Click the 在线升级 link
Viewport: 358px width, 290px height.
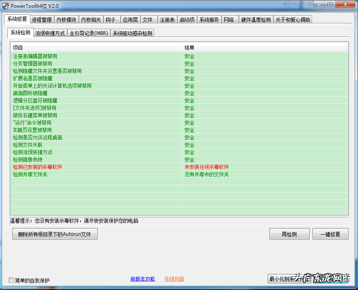[x=174, y=279]
